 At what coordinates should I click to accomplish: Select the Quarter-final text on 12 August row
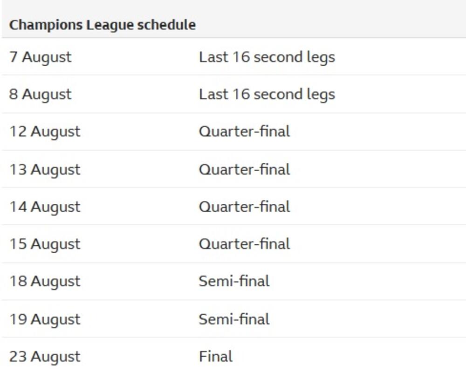click(244, 131)
